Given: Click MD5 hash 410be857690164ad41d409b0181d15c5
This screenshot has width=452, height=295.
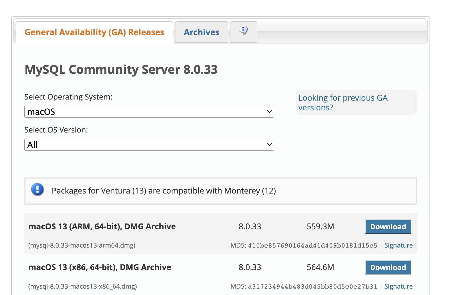Looking at the screenshot, I should [x=313, y=245].
